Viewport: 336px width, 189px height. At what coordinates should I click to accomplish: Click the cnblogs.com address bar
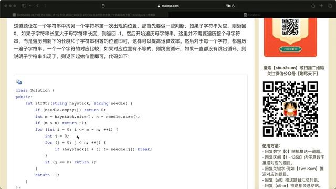coord(168,6)
